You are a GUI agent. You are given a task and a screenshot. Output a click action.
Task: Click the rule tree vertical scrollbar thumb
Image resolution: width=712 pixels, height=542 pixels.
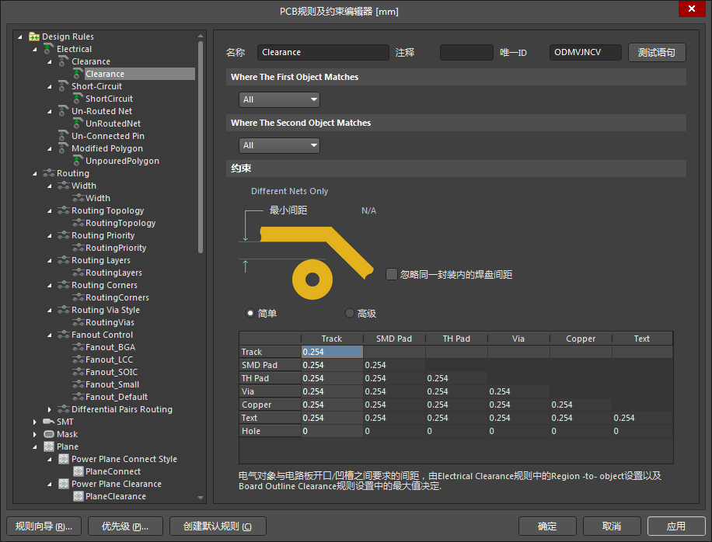coord(201,147)
